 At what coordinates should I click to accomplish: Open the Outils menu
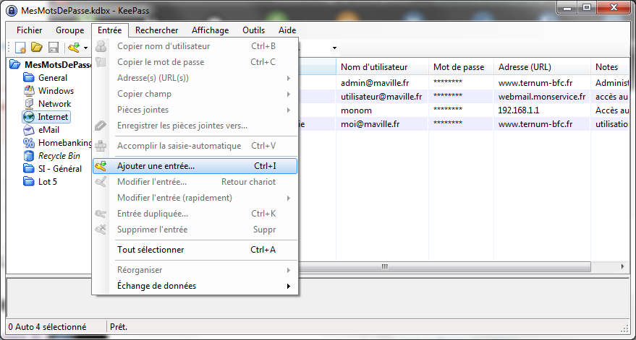coord(253,30)
